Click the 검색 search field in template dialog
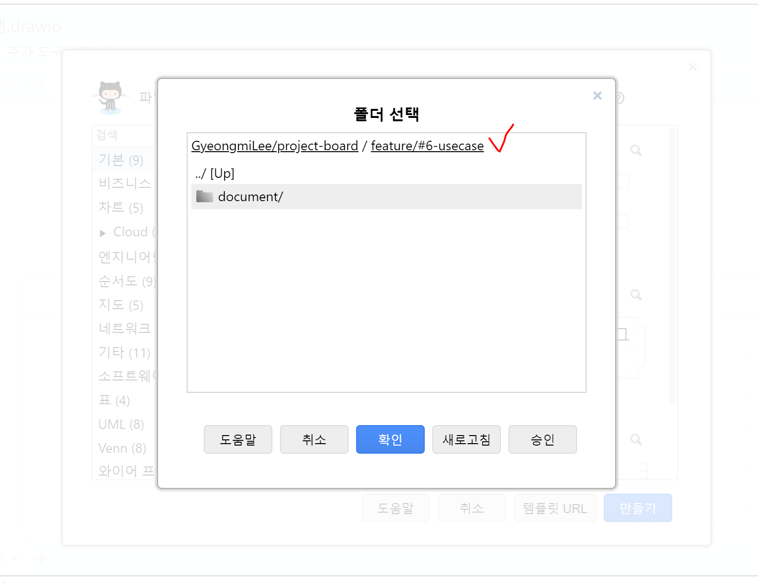 (125, 135)
